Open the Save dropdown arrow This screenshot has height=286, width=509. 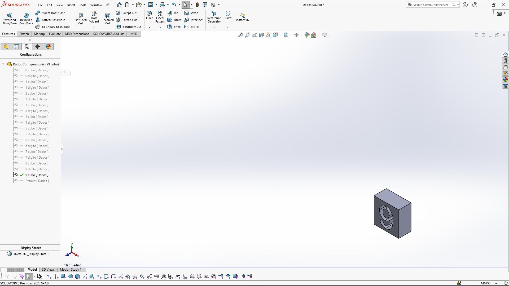coord(156,5)
